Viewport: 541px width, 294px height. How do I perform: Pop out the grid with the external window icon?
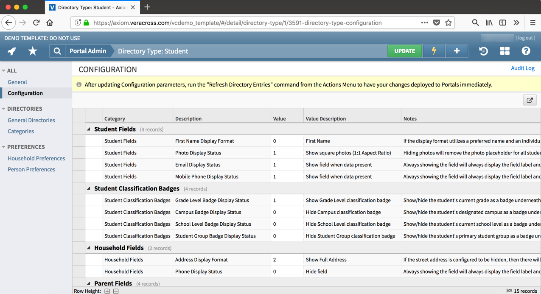[529, 100]
